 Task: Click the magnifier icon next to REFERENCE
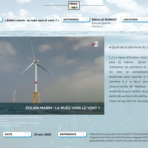[x=83, y=134]
